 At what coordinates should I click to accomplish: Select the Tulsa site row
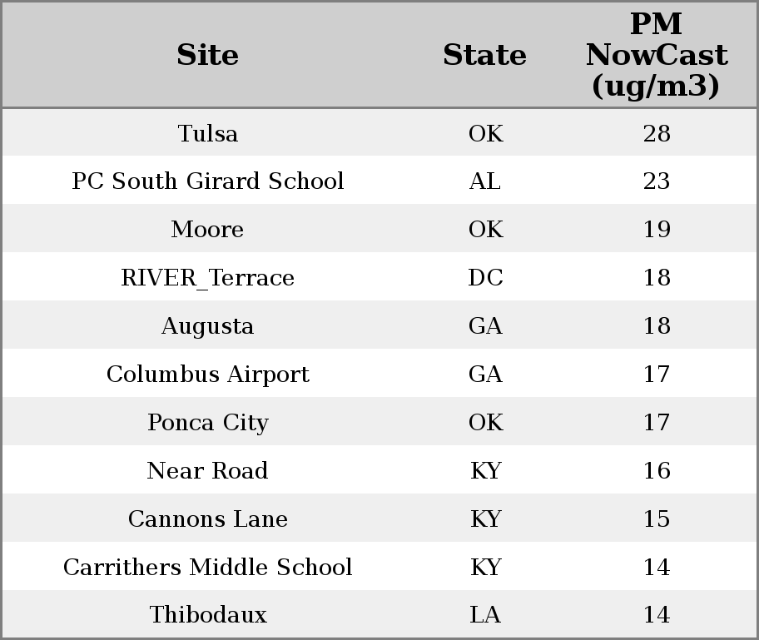379,132
